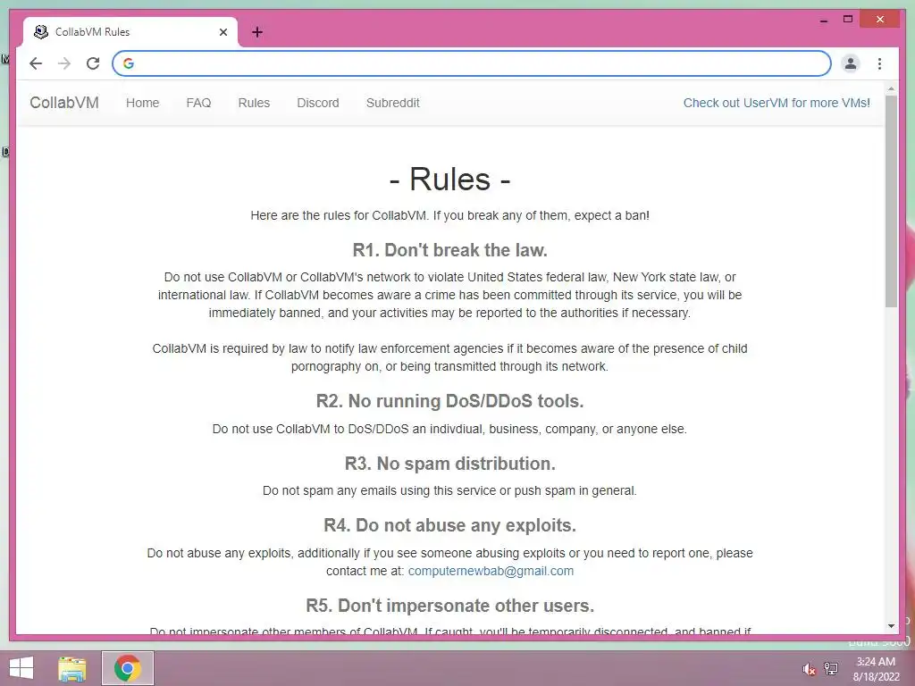Click the browser forward arrow
915x686 pixels.
[64, 63]
